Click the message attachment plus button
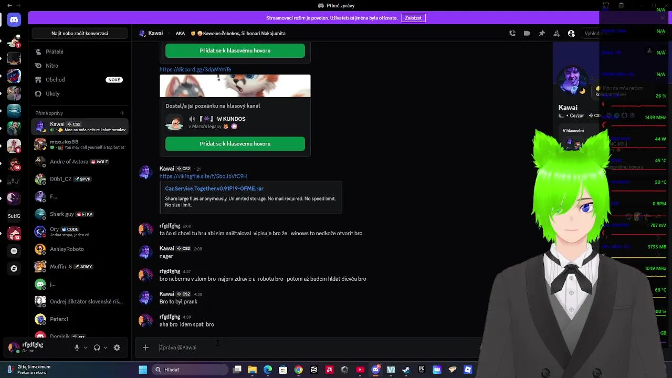The image size is (672, 378). pos(145,348)
